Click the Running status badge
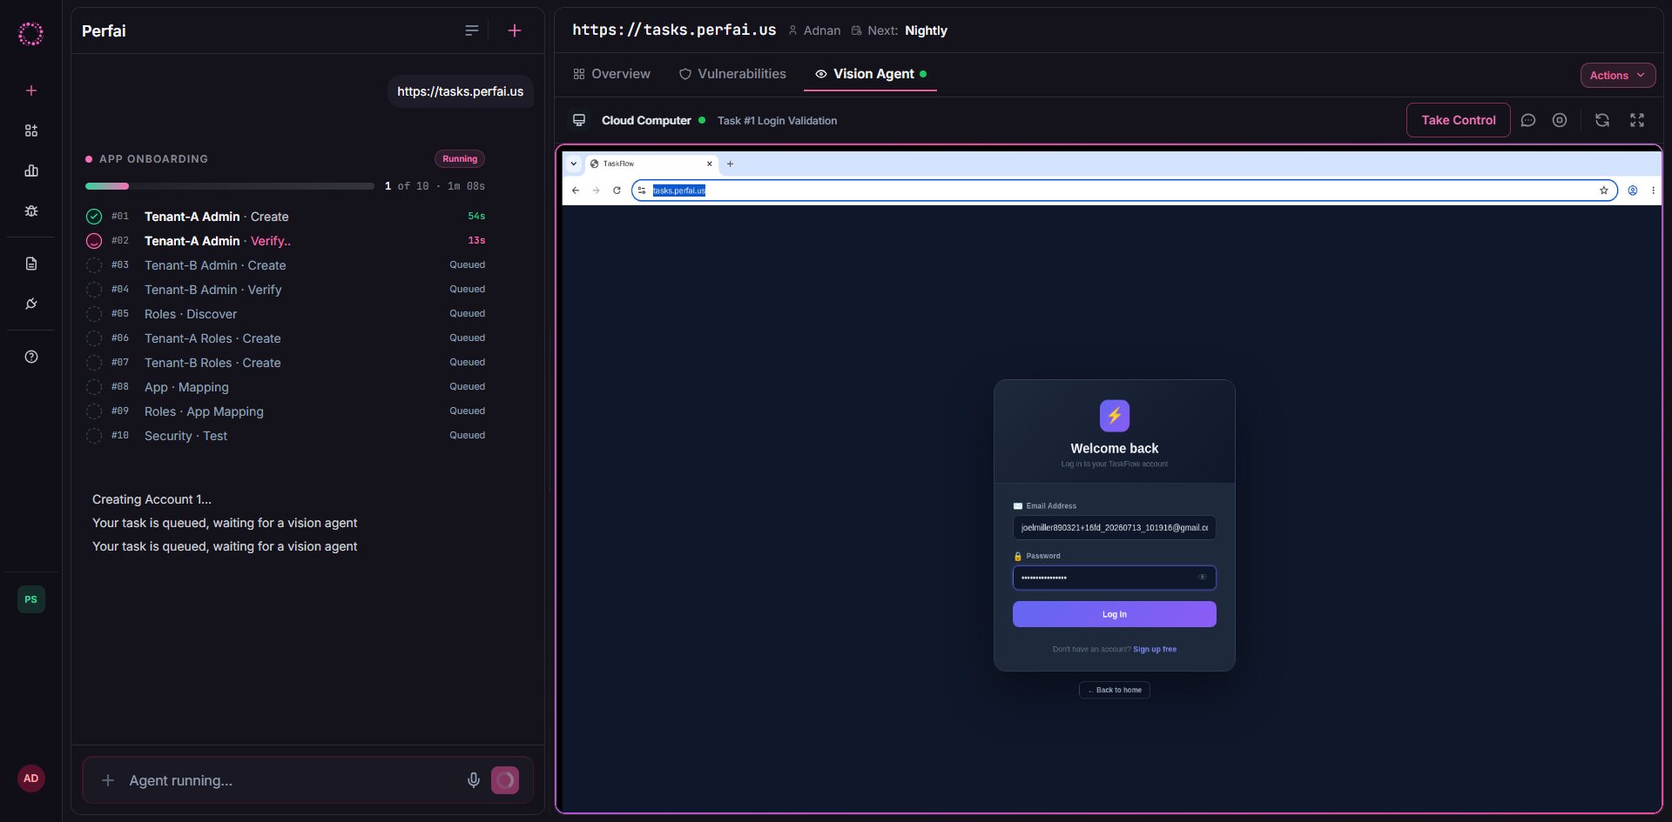The image size is (1672, 822). (x=460, y=159)
